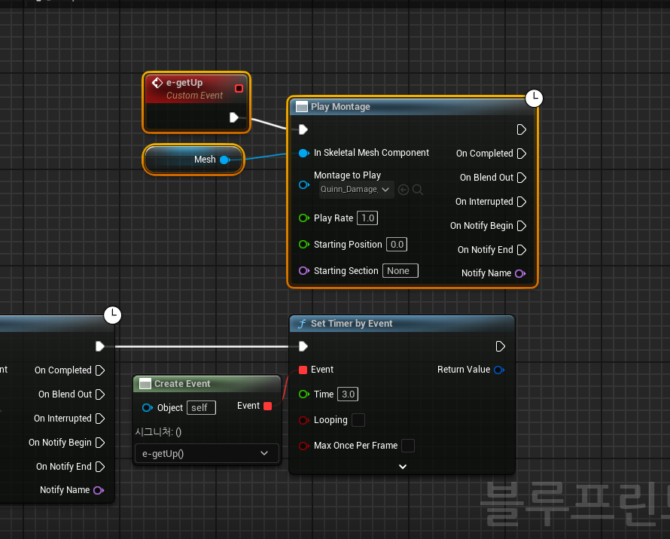Click the Set Timer by Event exec input pin
This screenshot has width=670, height=539.
(303, 346)
